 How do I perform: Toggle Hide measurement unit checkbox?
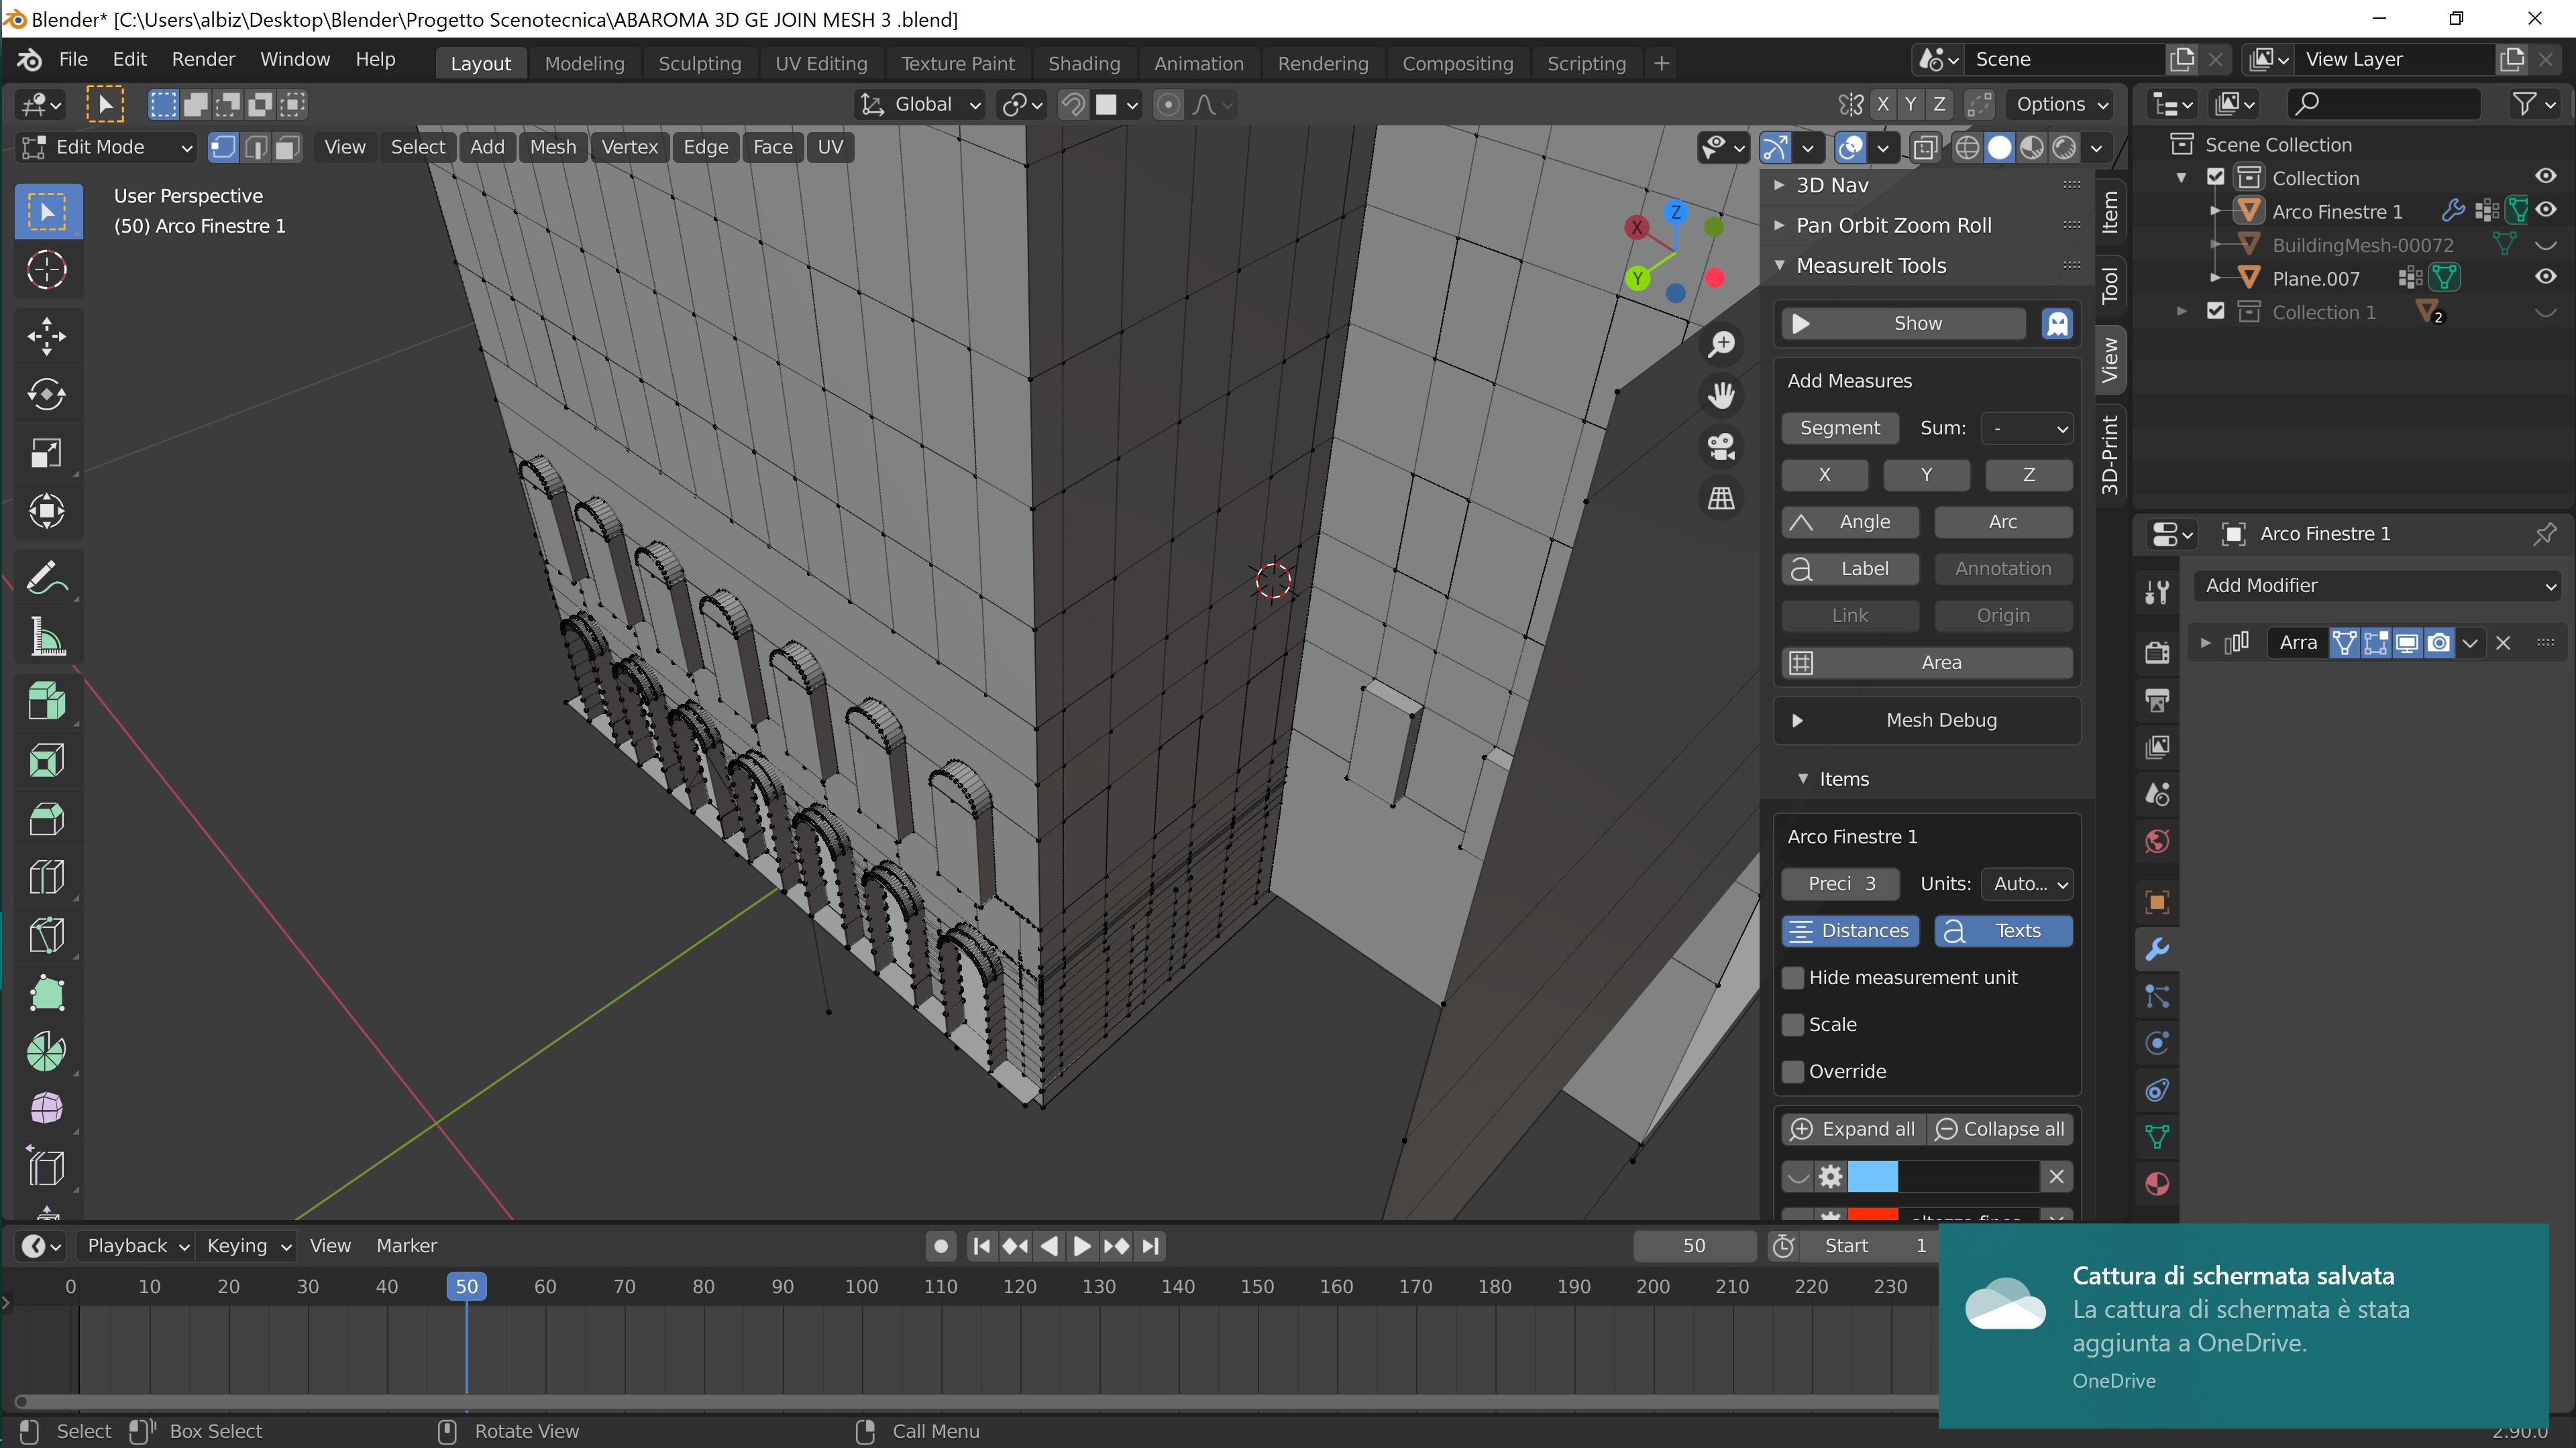(1794, 976)
